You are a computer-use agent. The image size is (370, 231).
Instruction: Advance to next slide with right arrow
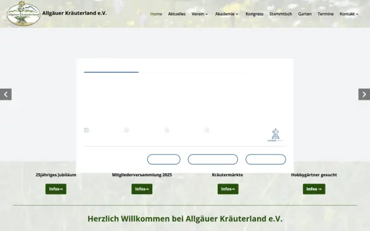coord(364,94)
